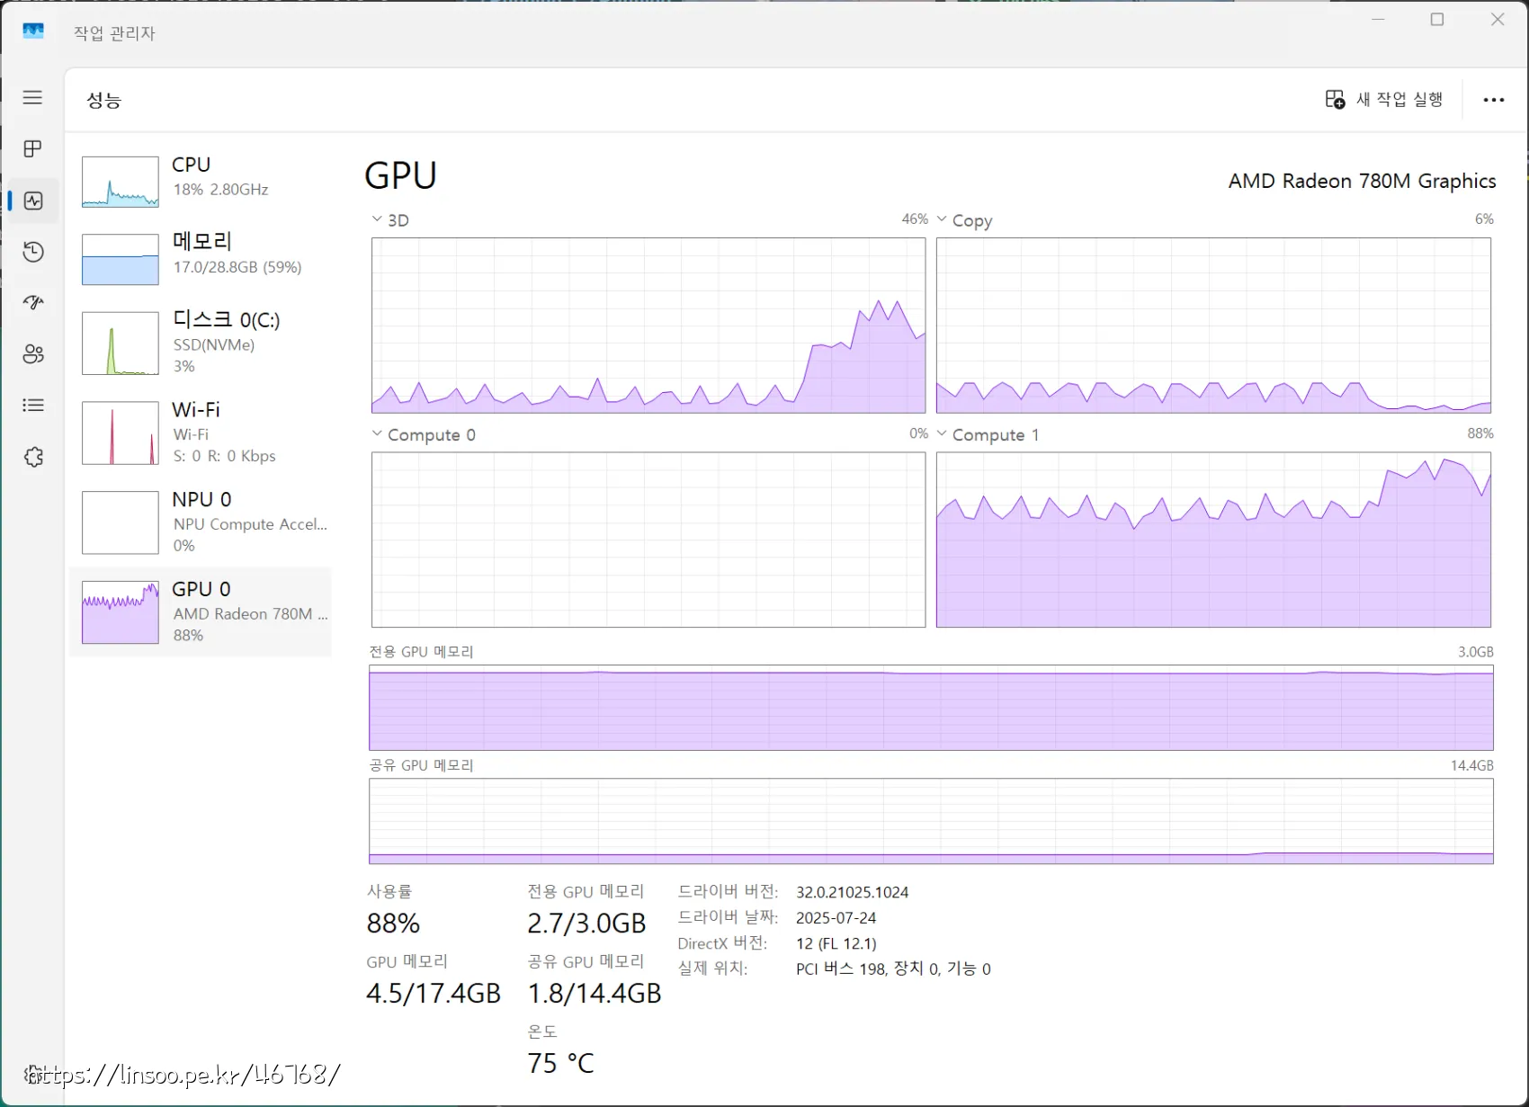The width and height of the screenshot is (1529, 1107).
Task: Click the 4.5/17.4GB GPU memory value
Action: [x=434, y=994]
